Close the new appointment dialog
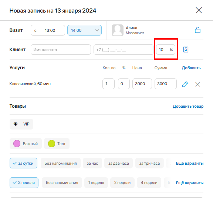Screen dimensions: 213x198 199,10
